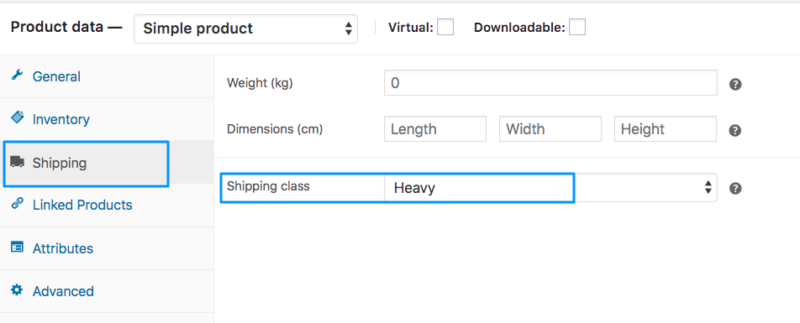
Task: Click into the Weight (kg) input field
Action: 550,83
